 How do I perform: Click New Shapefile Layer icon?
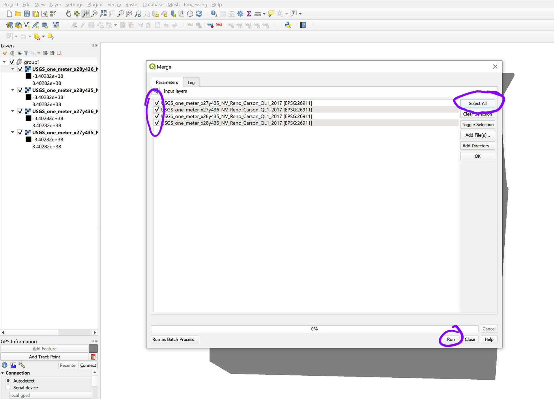coord(27,25)
